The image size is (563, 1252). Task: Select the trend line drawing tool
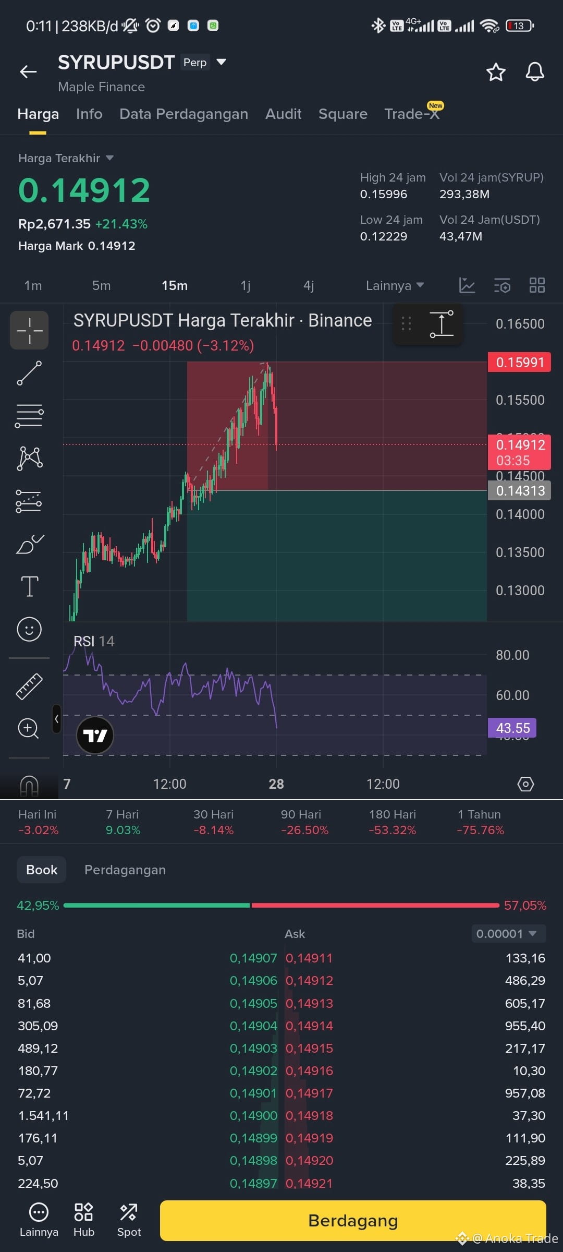coord(29,373)
